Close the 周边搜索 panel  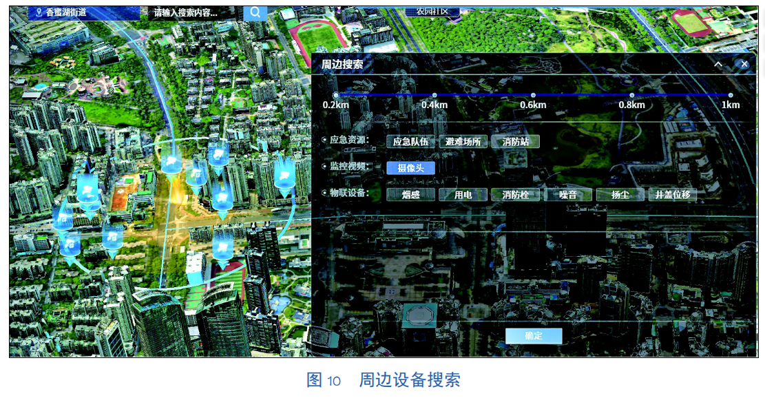coord(744,64)
